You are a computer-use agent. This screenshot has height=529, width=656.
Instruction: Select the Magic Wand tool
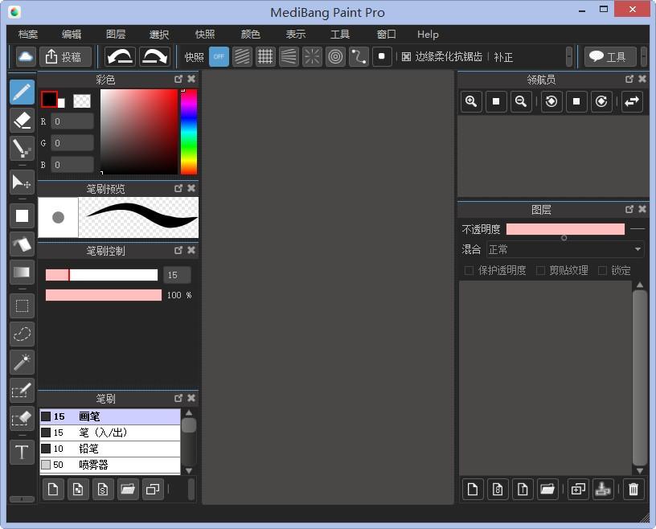[22, 363]
